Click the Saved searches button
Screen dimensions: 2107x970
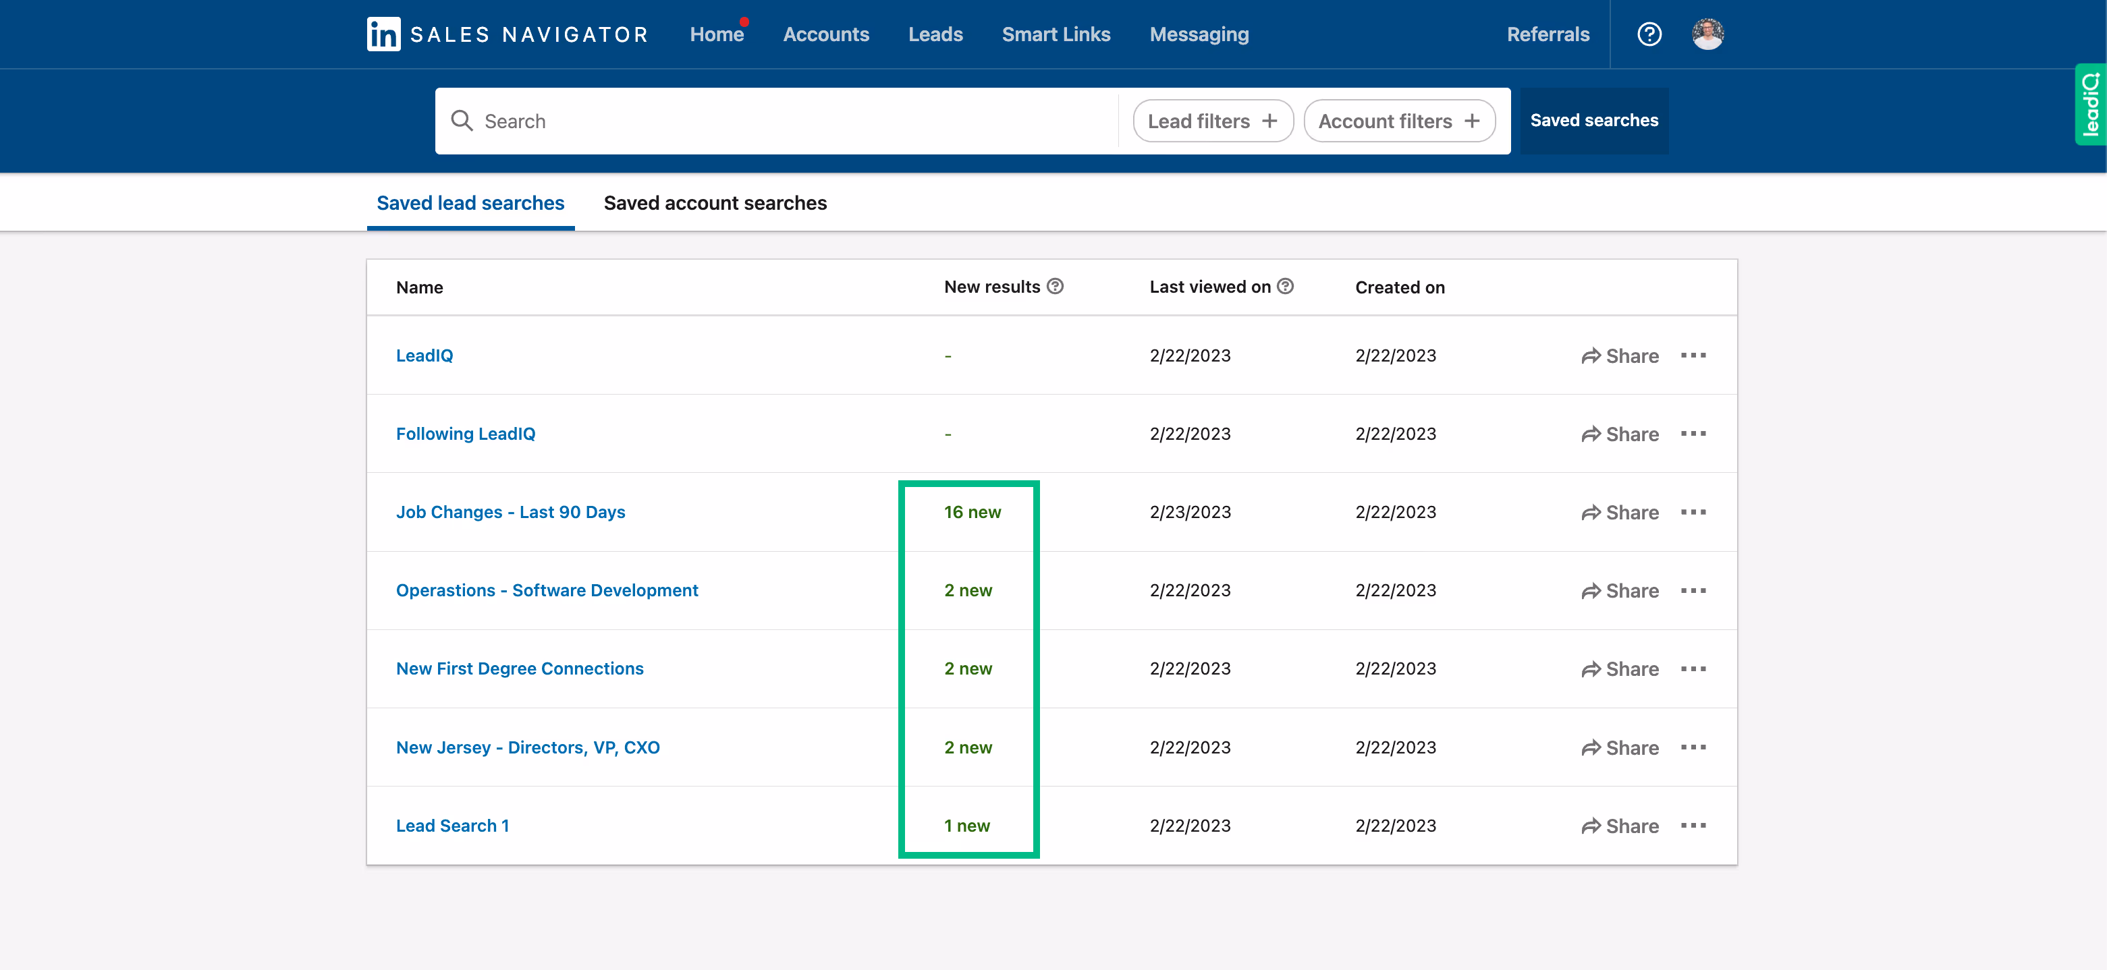pos(1593,121)
